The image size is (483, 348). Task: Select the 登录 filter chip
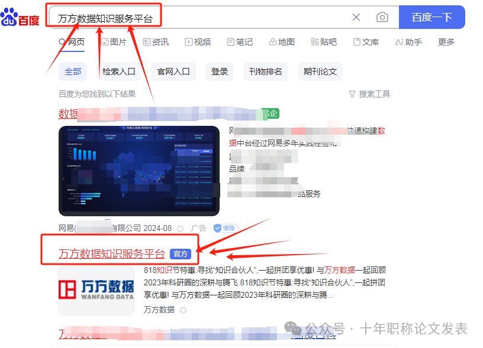(220, 71)
